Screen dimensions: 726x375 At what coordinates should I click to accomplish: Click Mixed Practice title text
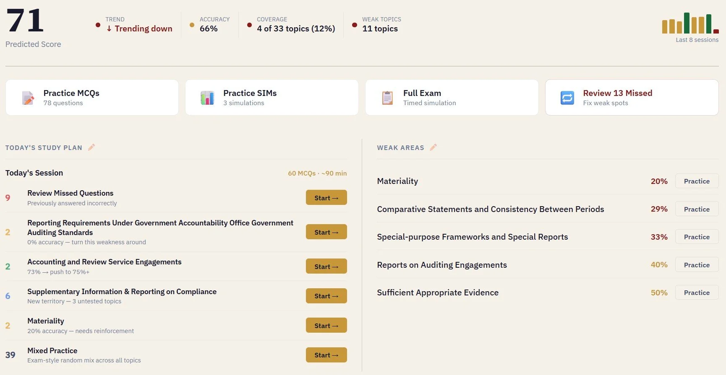tap(52, 351)
